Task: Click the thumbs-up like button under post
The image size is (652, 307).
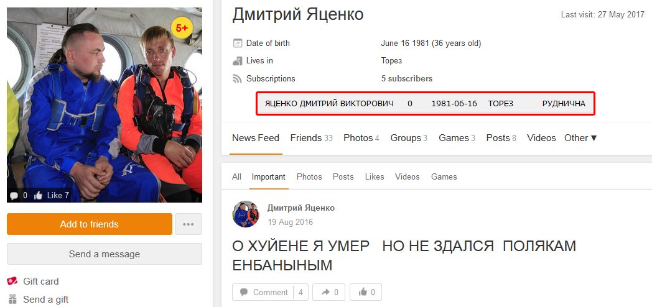Action: click(365, 292)
